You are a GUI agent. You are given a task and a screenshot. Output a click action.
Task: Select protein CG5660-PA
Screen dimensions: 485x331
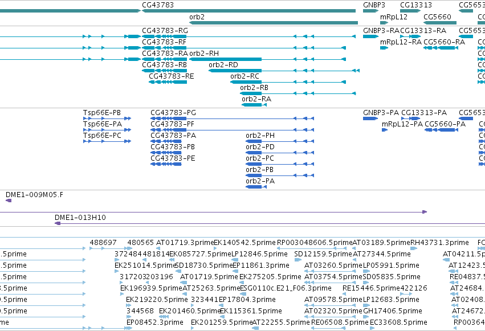445,124
